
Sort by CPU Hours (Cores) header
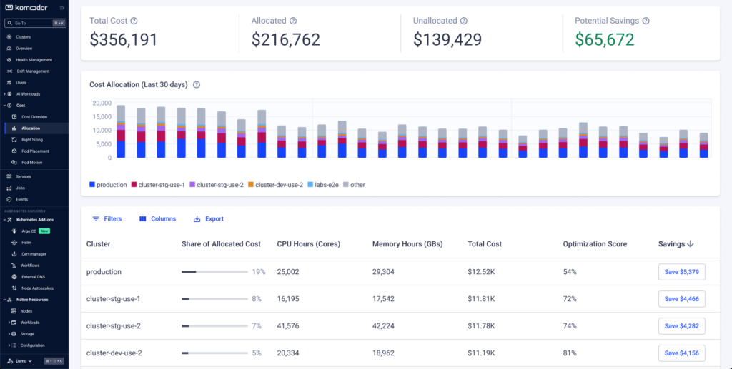click(x=309, y=243)
